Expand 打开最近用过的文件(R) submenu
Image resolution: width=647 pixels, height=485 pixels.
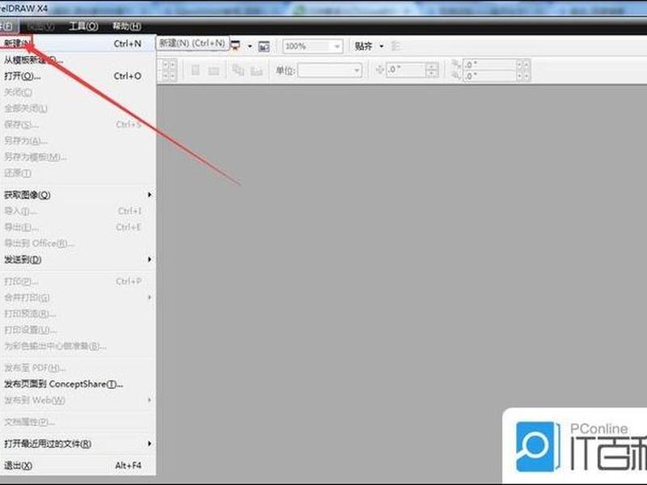(78, 444)
